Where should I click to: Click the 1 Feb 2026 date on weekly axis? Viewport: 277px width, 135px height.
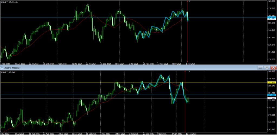point(190,64)
